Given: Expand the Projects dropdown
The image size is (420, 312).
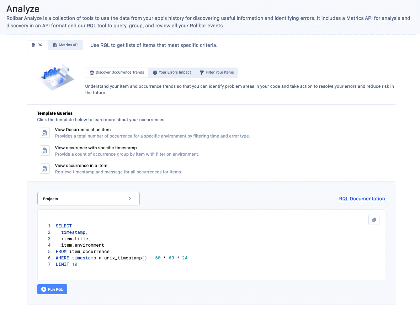Looking at the screenshot, I should click(88, 199).
